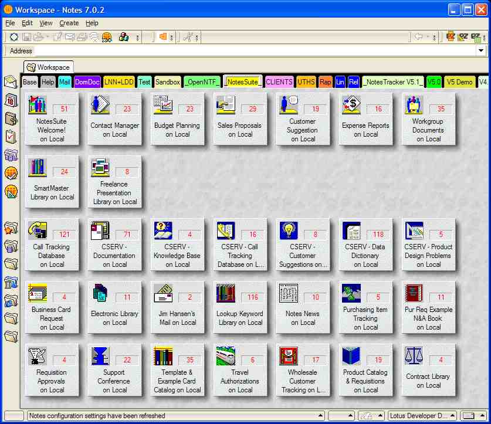Select the CLIENTS workspace tab
This screenshot has height=424, width=491.
coord(279,82)
